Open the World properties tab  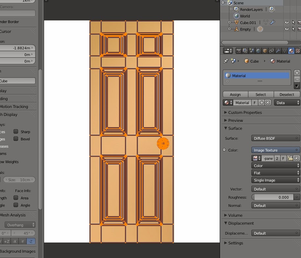259,51
